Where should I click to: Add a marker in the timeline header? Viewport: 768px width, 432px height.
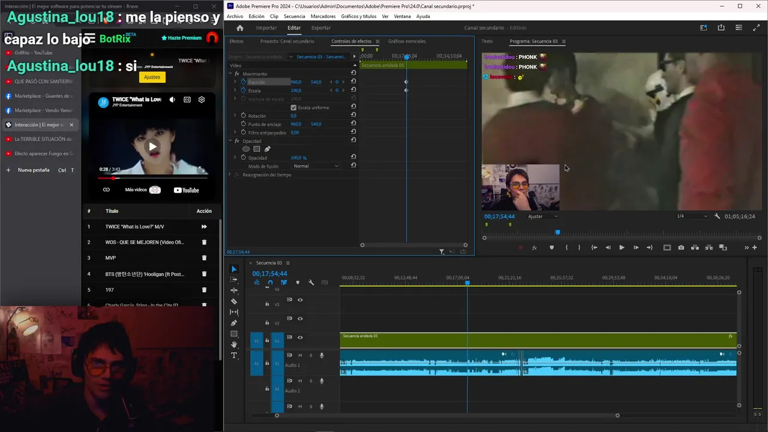[x=298, y=283]
